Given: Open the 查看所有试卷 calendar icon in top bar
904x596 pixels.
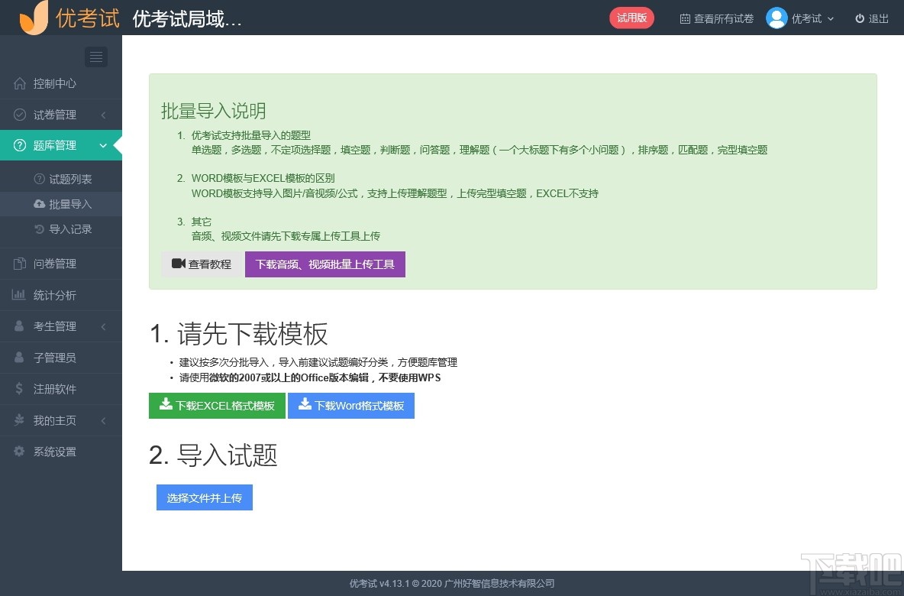Looking at the screenshot, I should [x=715, y=18].
